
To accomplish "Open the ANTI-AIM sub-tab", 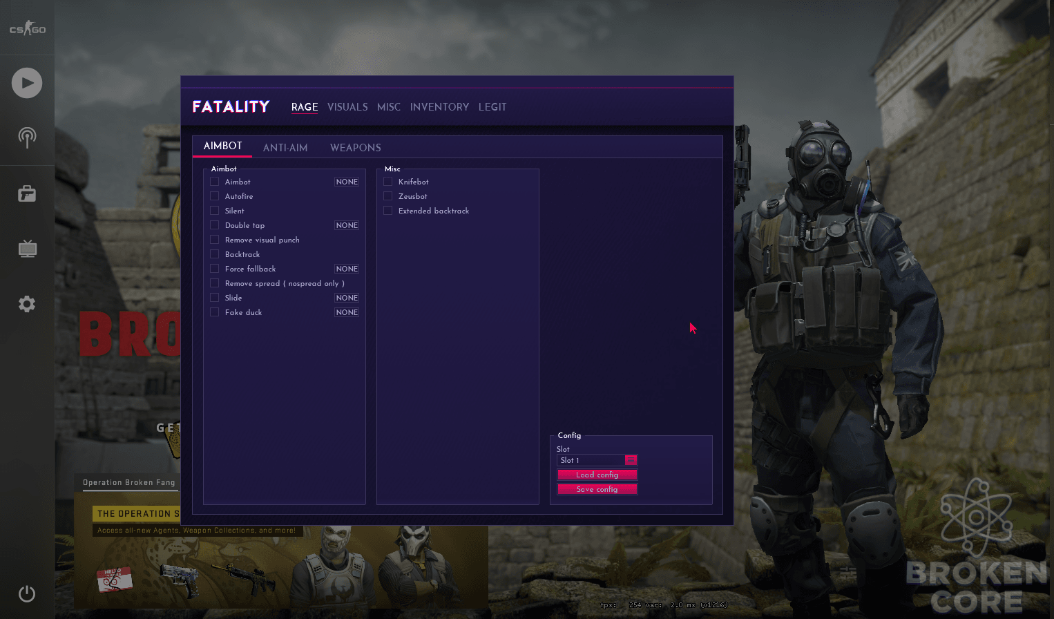I will pyautogui.click(x=285, y=148).
